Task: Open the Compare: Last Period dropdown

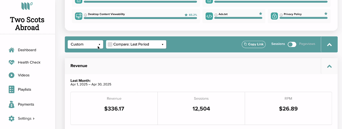Action: click(136, 44)
